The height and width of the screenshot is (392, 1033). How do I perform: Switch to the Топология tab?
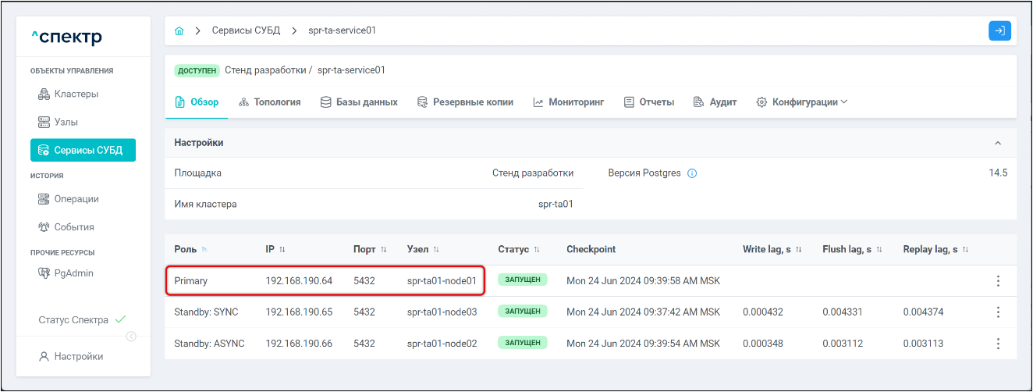[270, 102]
